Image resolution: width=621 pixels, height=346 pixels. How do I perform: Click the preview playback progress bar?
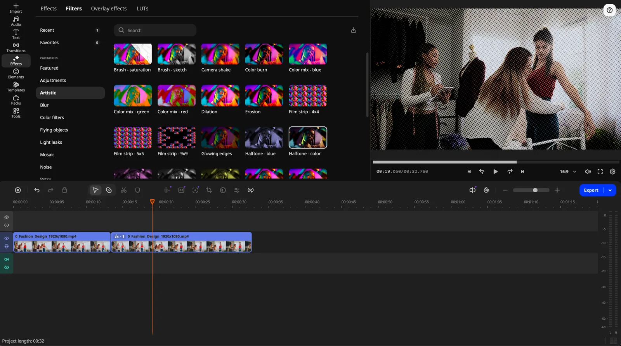pos(496,162)
